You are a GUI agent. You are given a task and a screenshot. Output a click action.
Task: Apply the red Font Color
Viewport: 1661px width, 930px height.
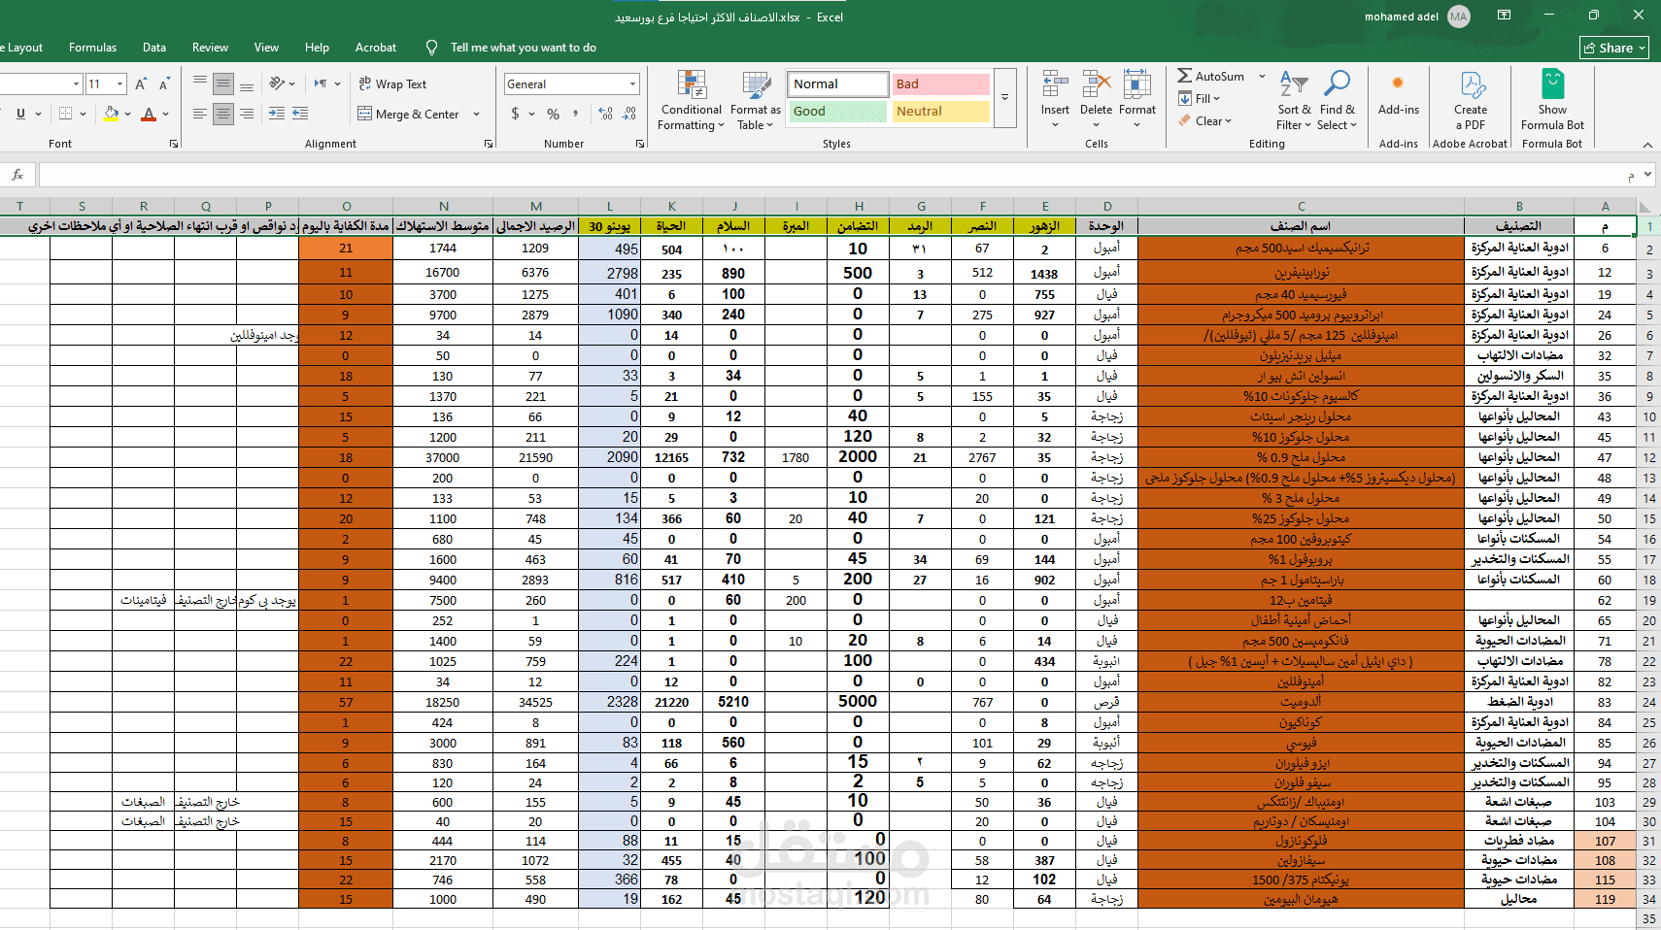[149, 114]
